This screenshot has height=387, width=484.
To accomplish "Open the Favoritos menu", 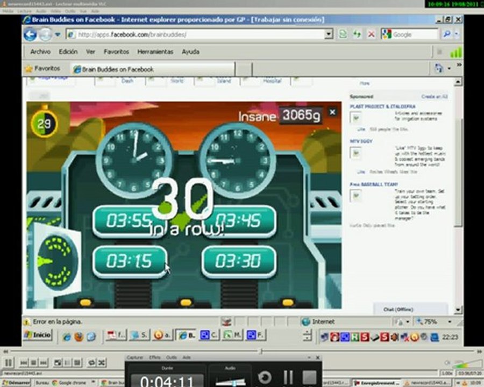I will point(116,52).
